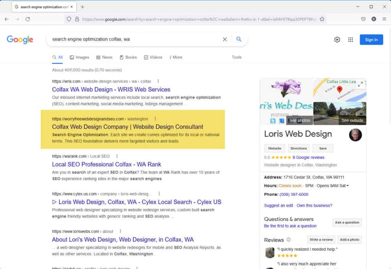Viewport: 391px width, 269px height.
Task: Click the blue magnifier search icon
Action: [x=239, y=39]
